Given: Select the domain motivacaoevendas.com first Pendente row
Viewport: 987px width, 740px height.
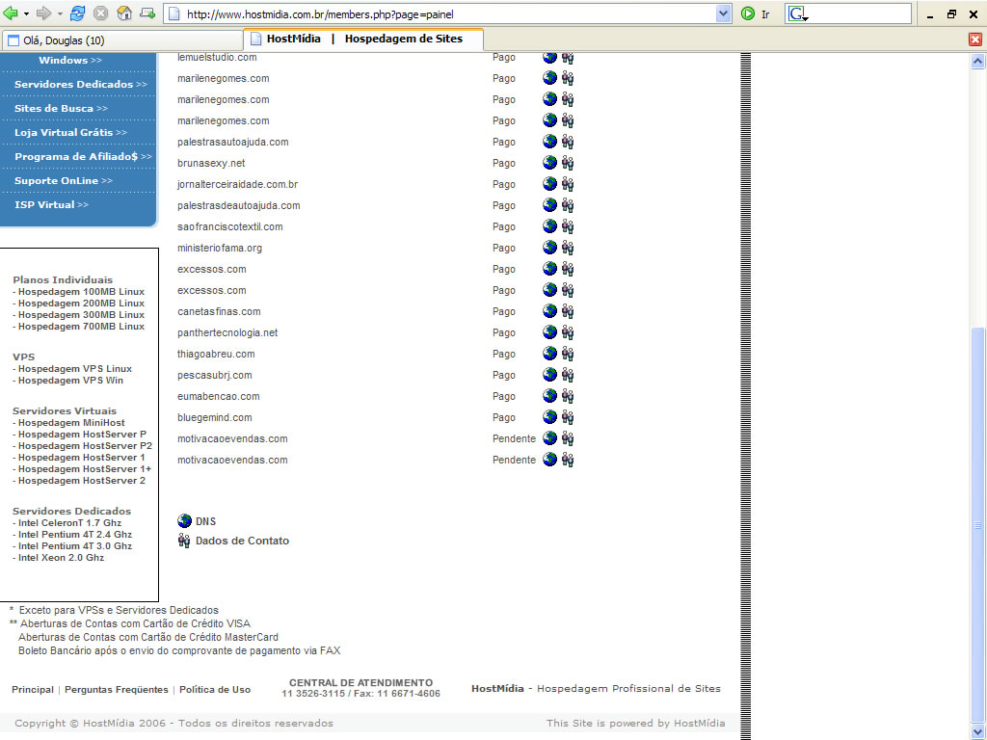Looking at the screenshot, I should click(x=232, y=438).
